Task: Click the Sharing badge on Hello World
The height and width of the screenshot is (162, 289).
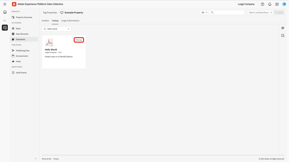Action: tap(79, 40)
